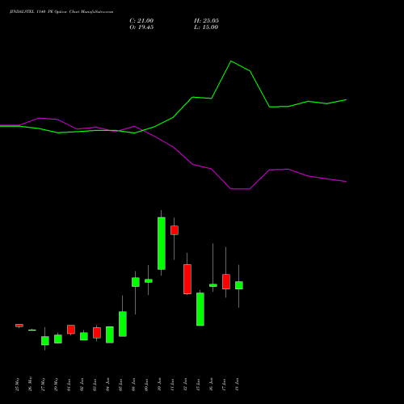
Task: Click the 04 Jun date label
Action: pyautogui.click(x=108, y=385)
